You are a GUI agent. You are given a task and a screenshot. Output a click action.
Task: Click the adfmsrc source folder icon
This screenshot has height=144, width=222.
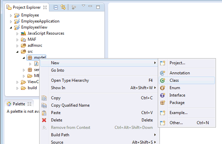23,45
